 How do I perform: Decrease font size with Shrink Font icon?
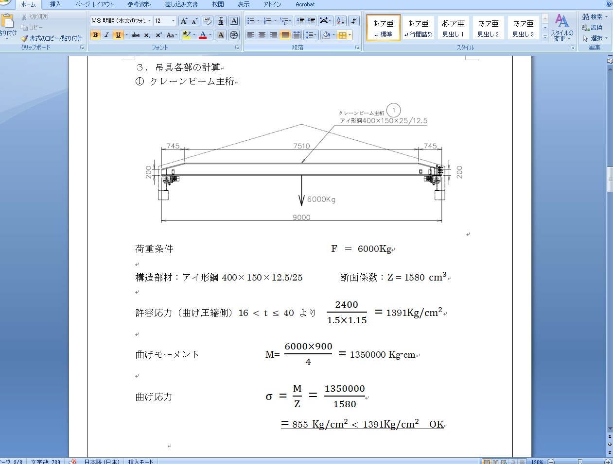(194, 21)
